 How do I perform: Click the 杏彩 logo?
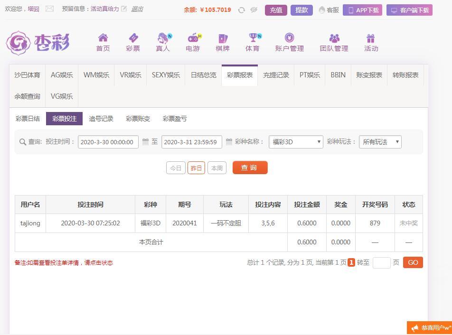pyautogui.click(x=38, y=43)
